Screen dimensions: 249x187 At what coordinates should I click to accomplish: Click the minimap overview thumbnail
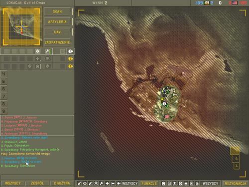[x=21, y=26]
